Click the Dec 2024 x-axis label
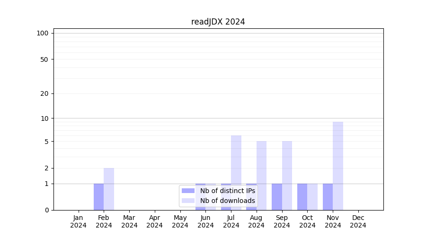 point(358,221)
